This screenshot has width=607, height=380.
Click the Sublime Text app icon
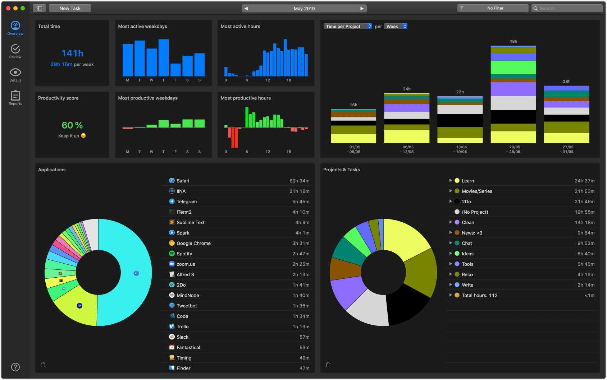point(172,222)
